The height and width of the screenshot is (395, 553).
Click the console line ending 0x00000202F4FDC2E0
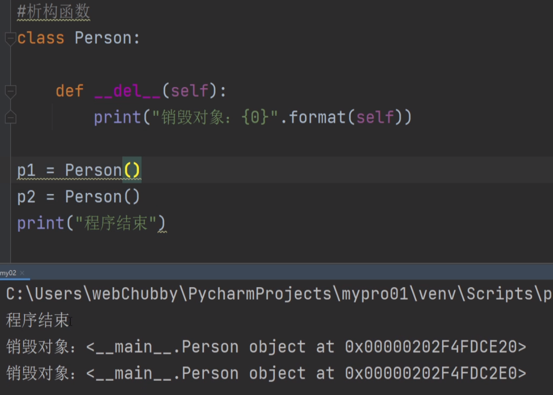pos(266,373)
